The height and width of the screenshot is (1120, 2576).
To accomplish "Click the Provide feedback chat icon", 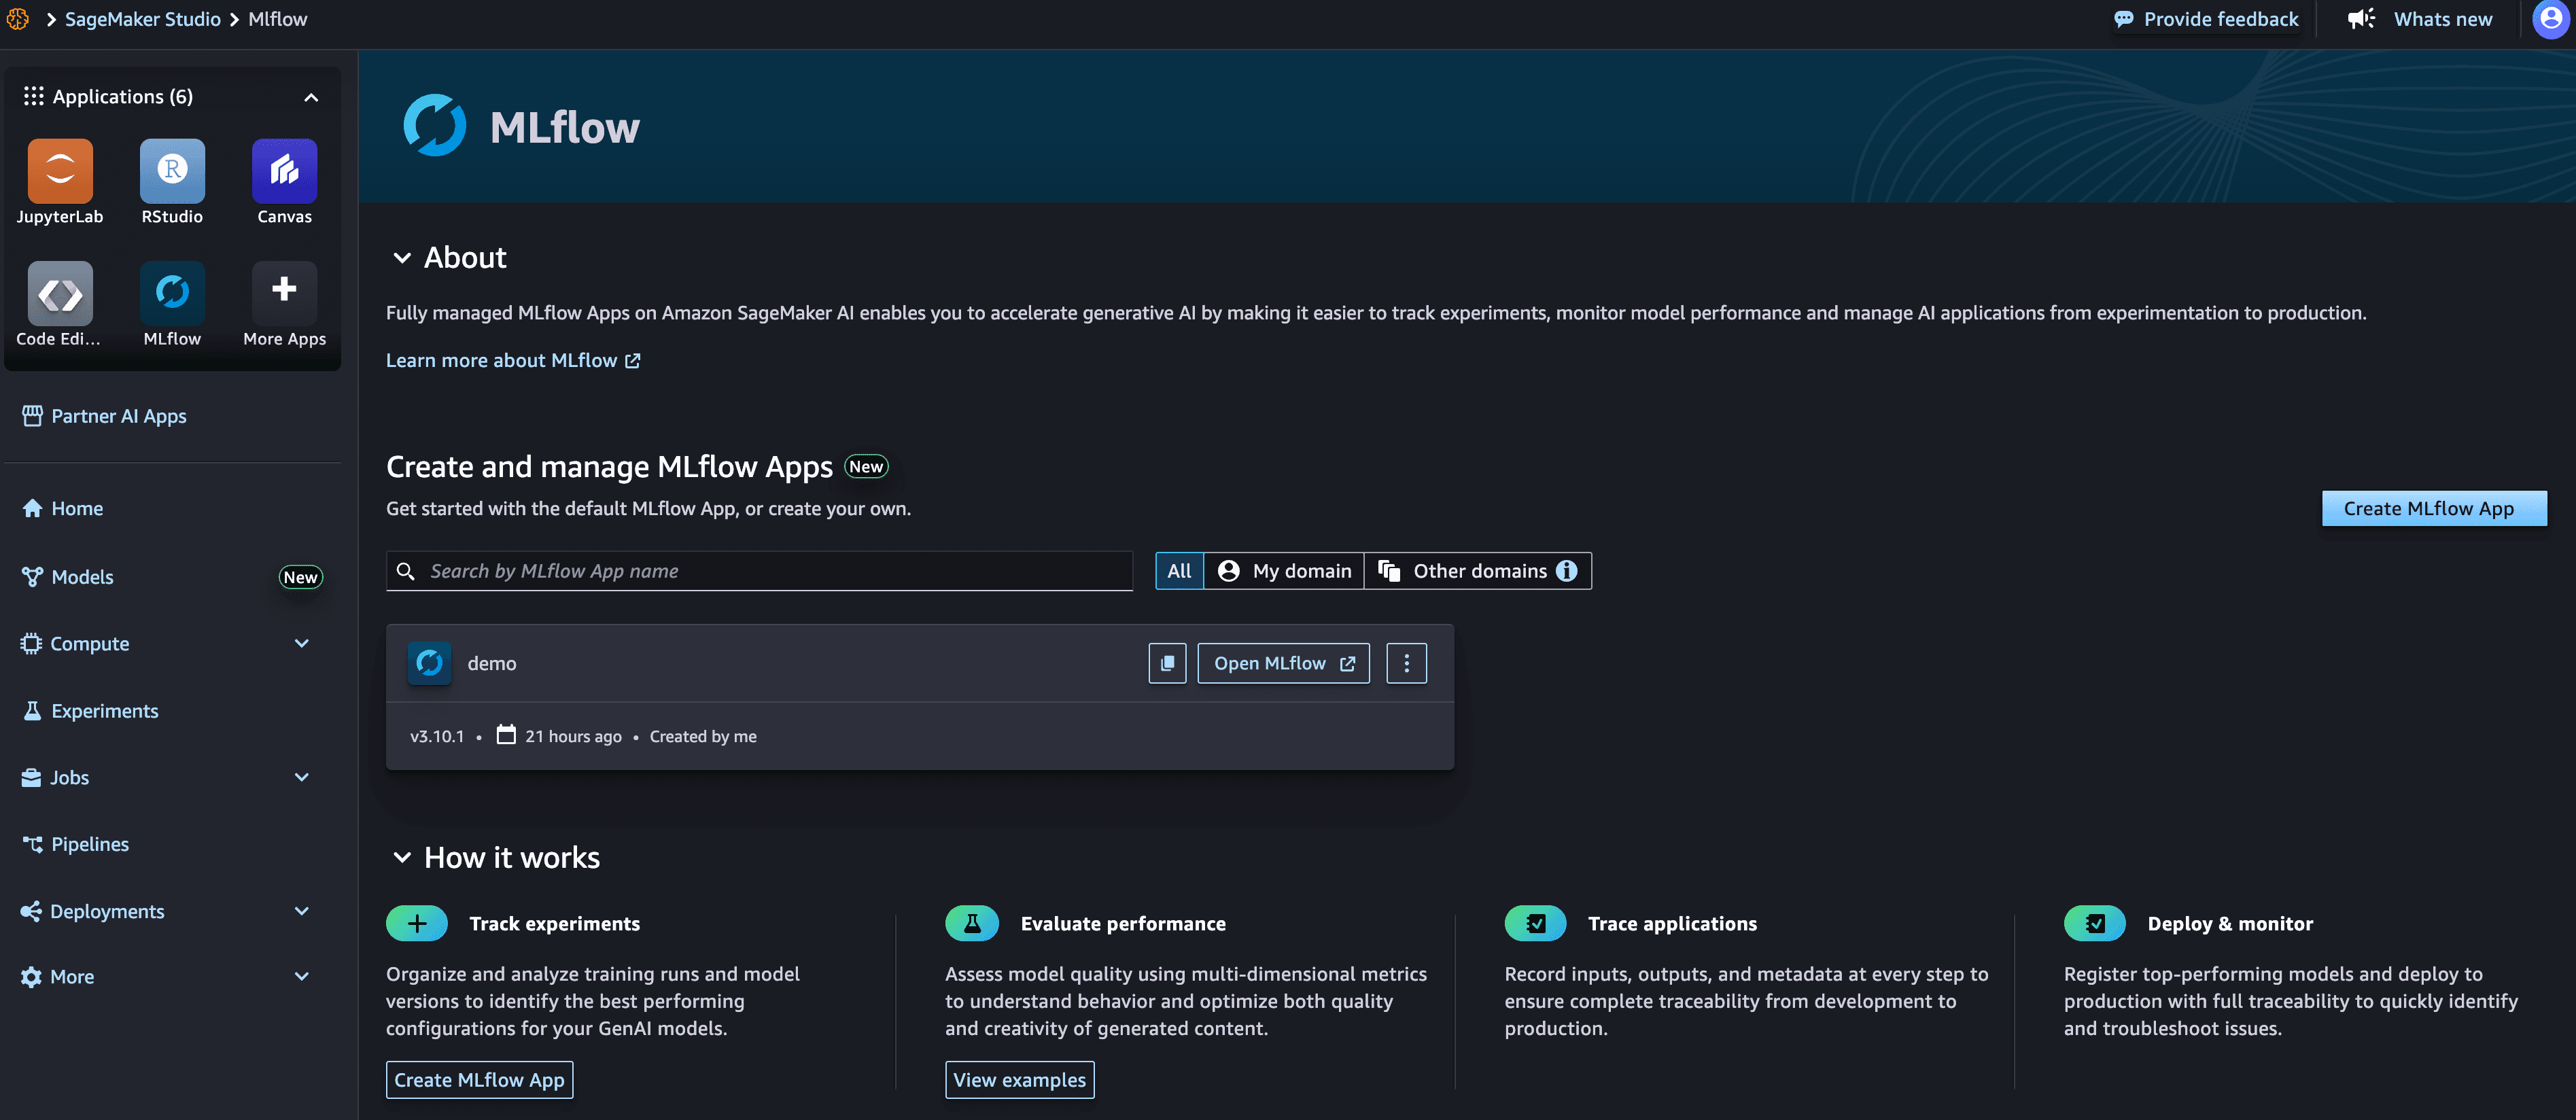I will point(2124,19).
